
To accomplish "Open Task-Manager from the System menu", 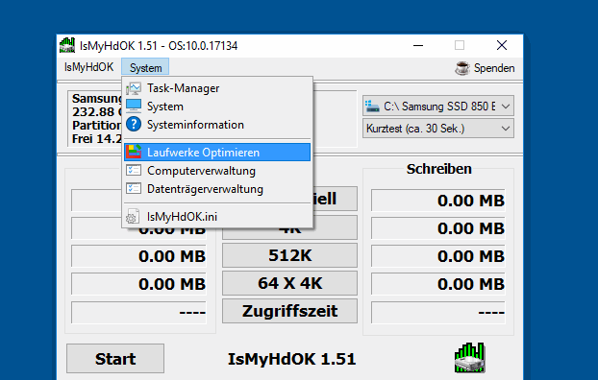I will [217, 88].
